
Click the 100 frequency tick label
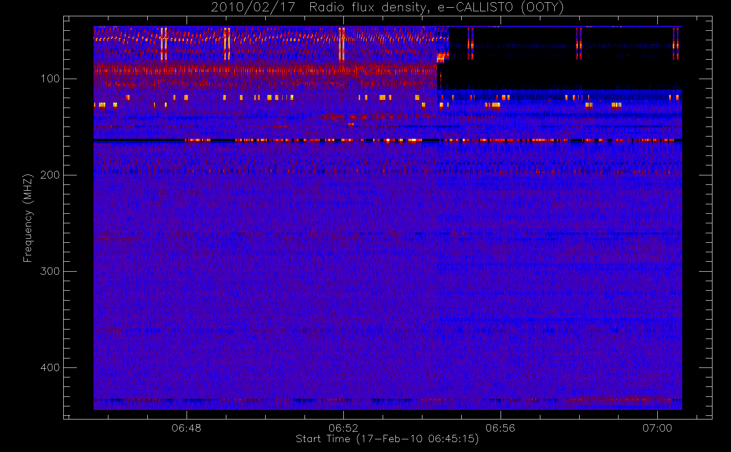tap(50, 79)
